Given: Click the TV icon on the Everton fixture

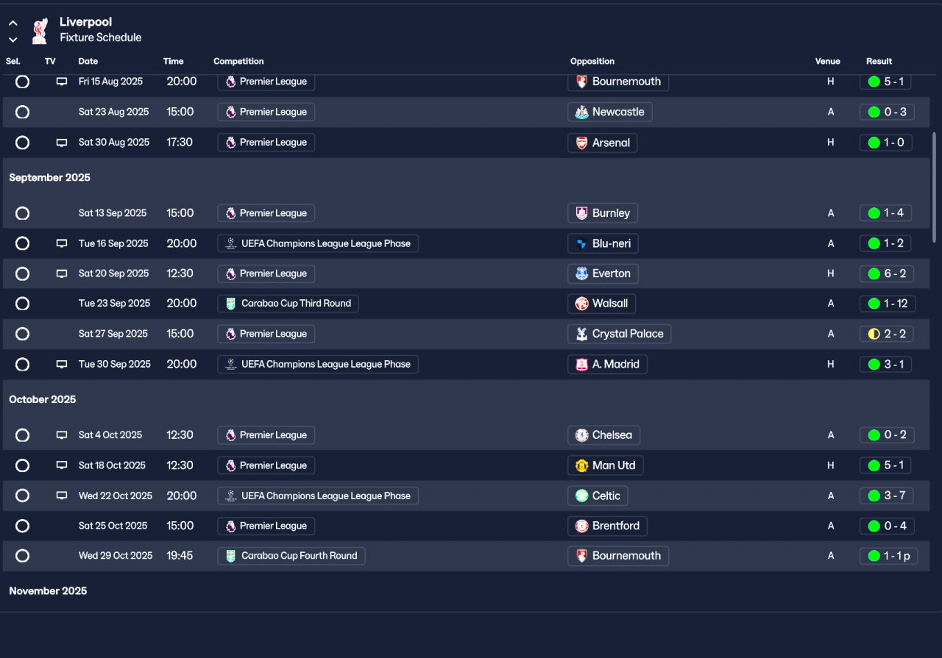Looking at the screenshot, I should tap(62, 273).
